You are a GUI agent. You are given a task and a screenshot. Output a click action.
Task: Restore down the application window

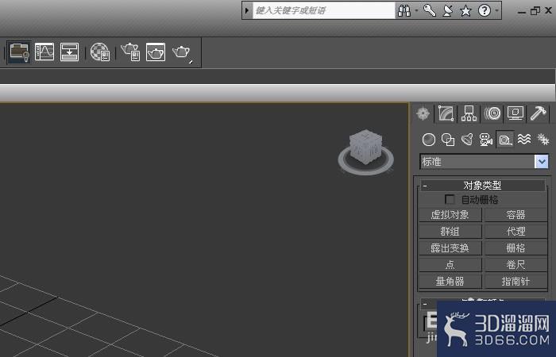click(x=535, y=11)
